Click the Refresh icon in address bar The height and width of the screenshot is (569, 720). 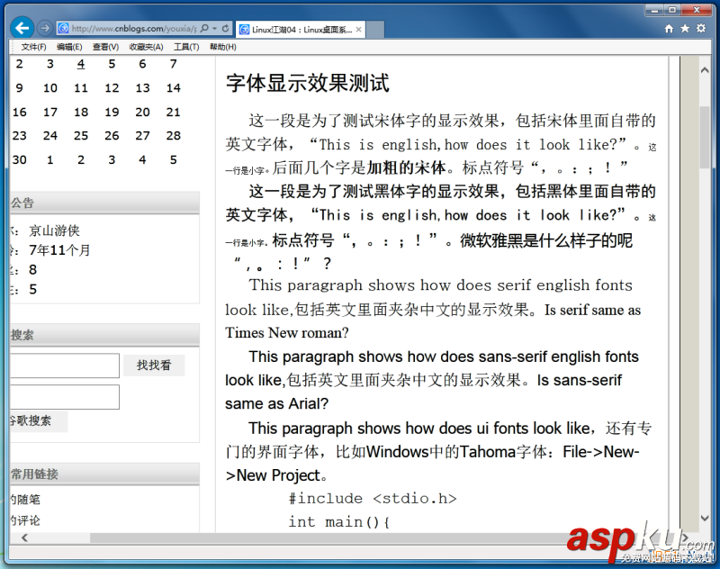coord(226,29)
